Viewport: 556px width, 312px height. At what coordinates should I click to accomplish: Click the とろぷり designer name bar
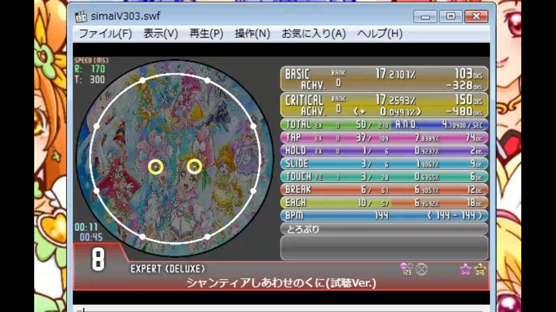tap(384, 229)
